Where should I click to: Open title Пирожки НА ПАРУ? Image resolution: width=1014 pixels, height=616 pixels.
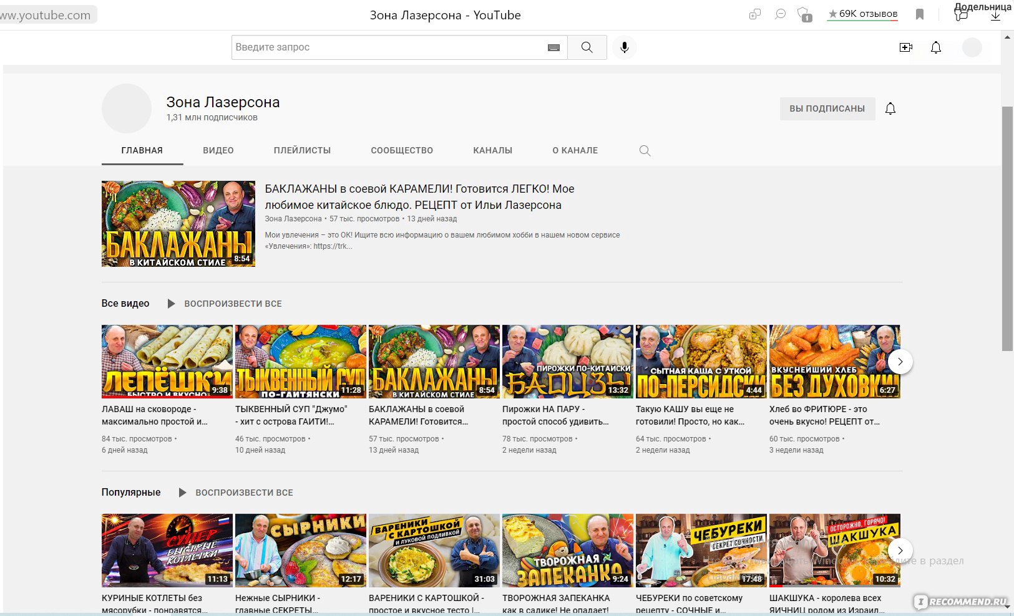pos(555,415)
